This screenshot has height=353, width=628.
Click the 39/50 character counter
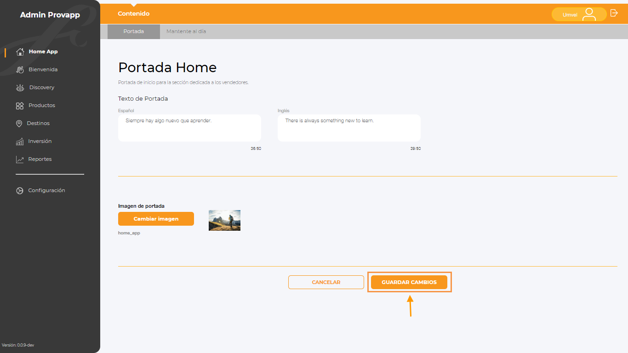coord(415,148)
